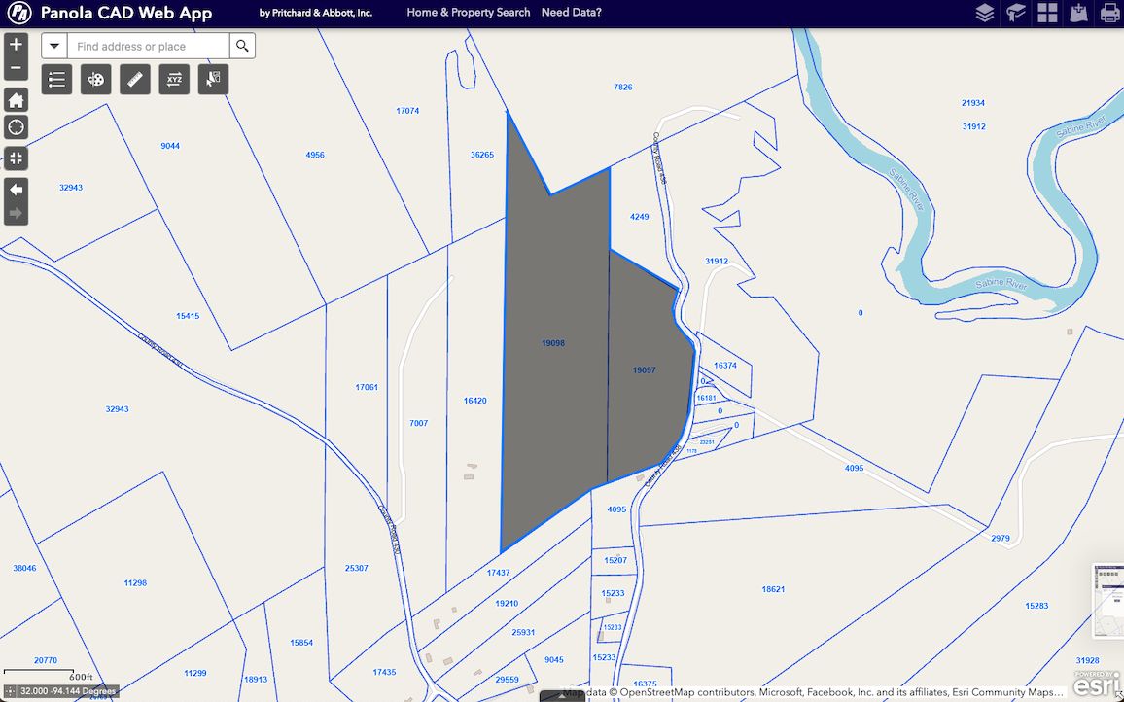Click the full extent crosshair icon
1124x702 pixels.
tap(16, 158)
